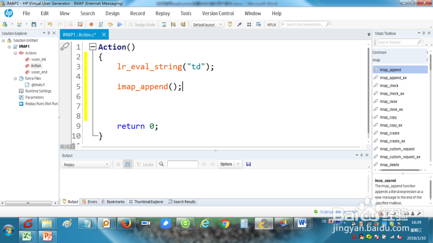Collapse the Action() code fold box
The height and width of the screenshot is (243, 433).
93,47
